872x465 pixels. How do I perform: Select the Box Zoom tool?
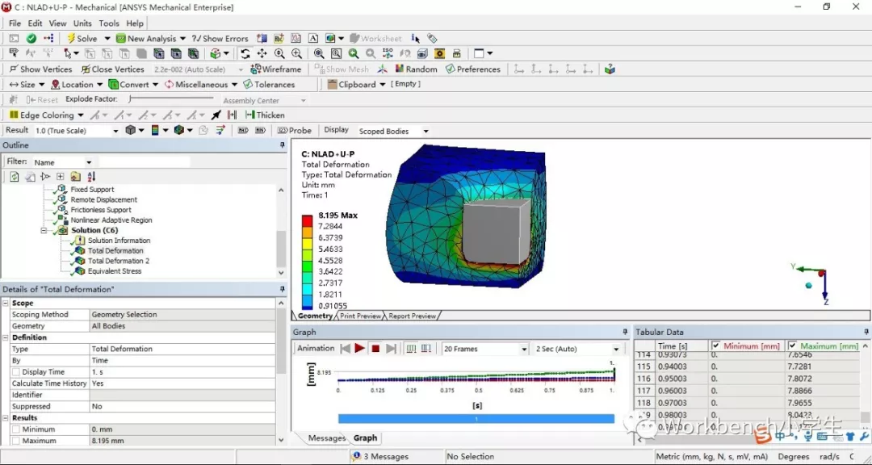tap(297, 53)
